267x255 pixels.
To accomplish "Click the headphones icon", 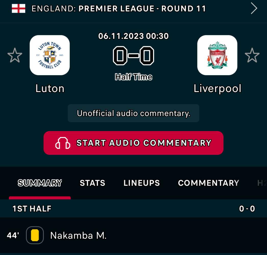I will tap(63, 143).
